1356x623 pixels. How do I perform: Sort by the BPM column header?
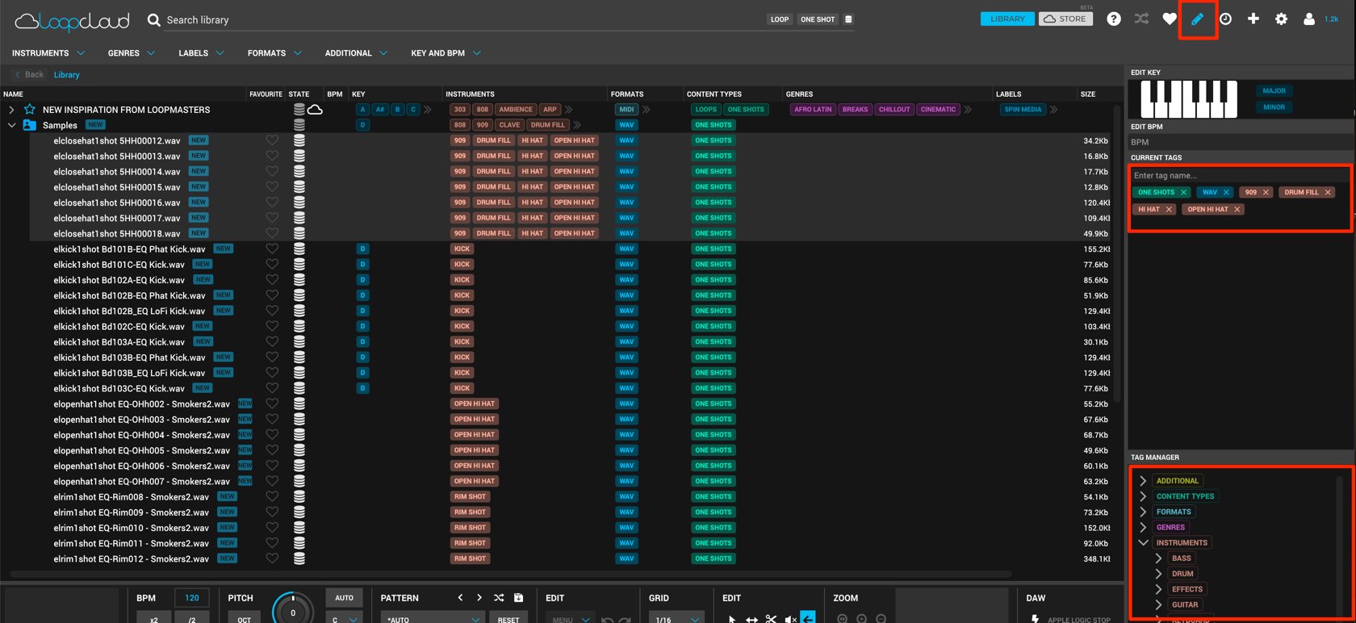(335, 94)
